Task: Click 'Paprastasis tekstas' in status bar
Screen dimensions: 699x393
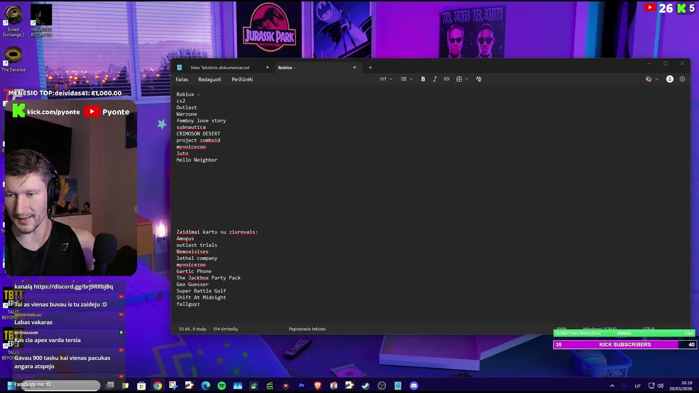Action: [307, 329]
